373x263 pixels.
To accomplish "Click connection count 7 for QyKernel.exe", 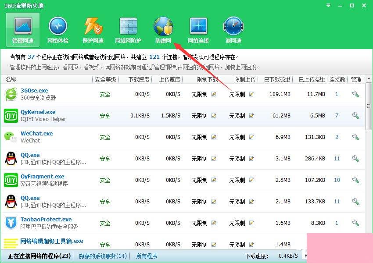I will pos(337,115).
